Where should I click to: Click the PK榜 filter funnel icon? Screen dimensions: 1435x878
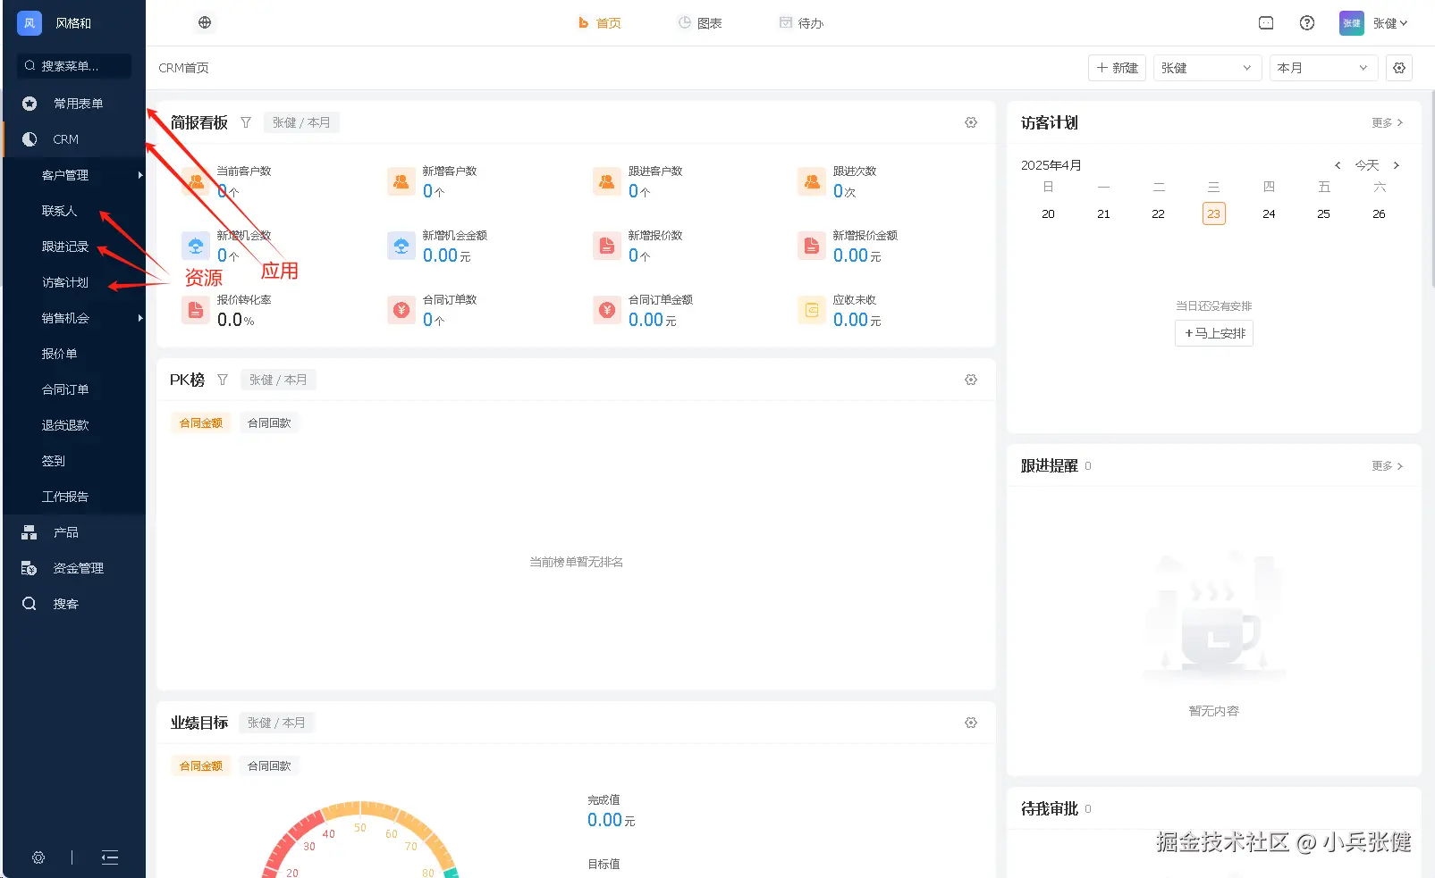[223, 380]
